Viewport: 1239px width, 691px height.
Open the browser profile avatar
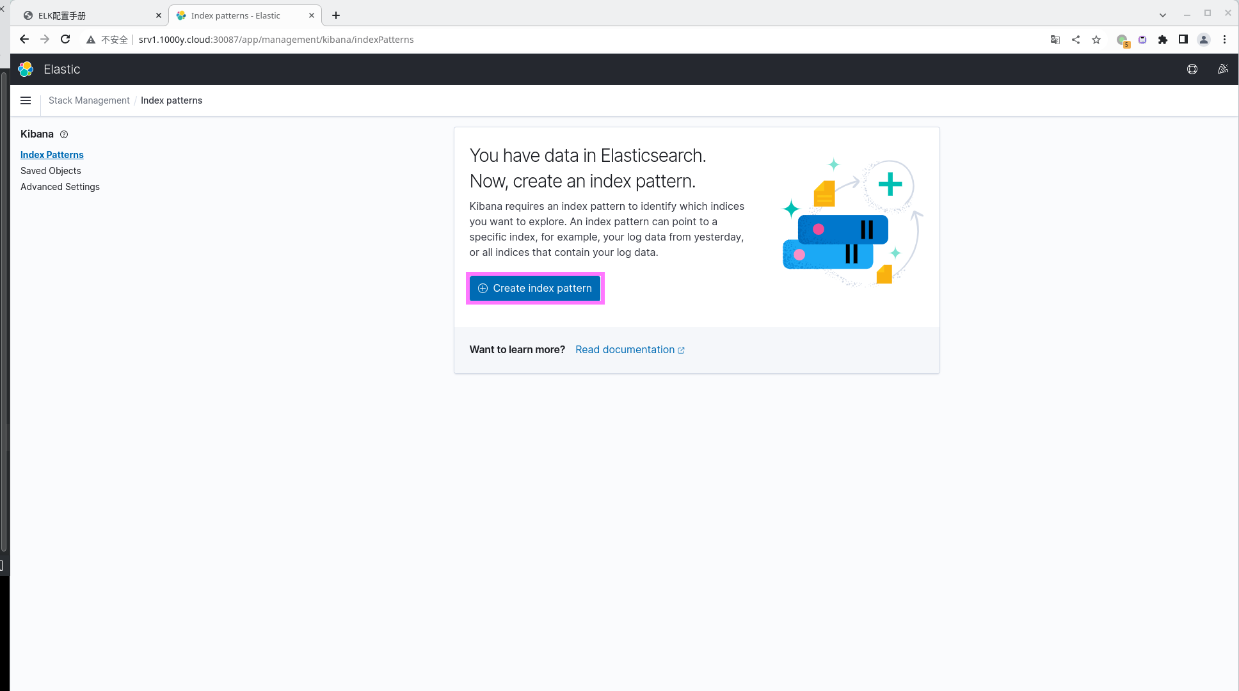[1204, 40]
